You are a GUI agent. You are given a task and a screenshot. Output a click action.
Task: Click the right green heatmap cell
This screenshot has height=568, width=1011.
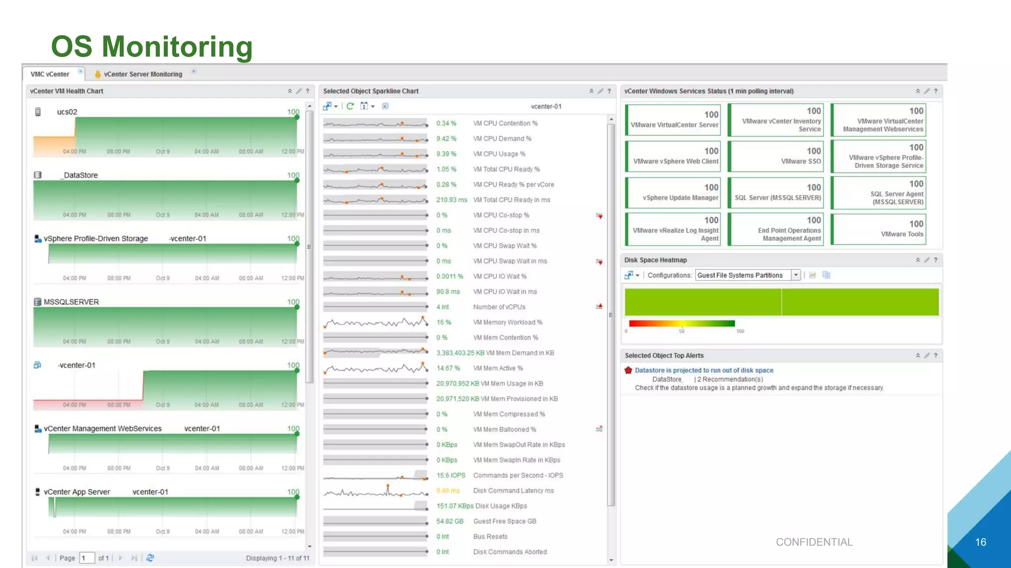pos(860,302)
